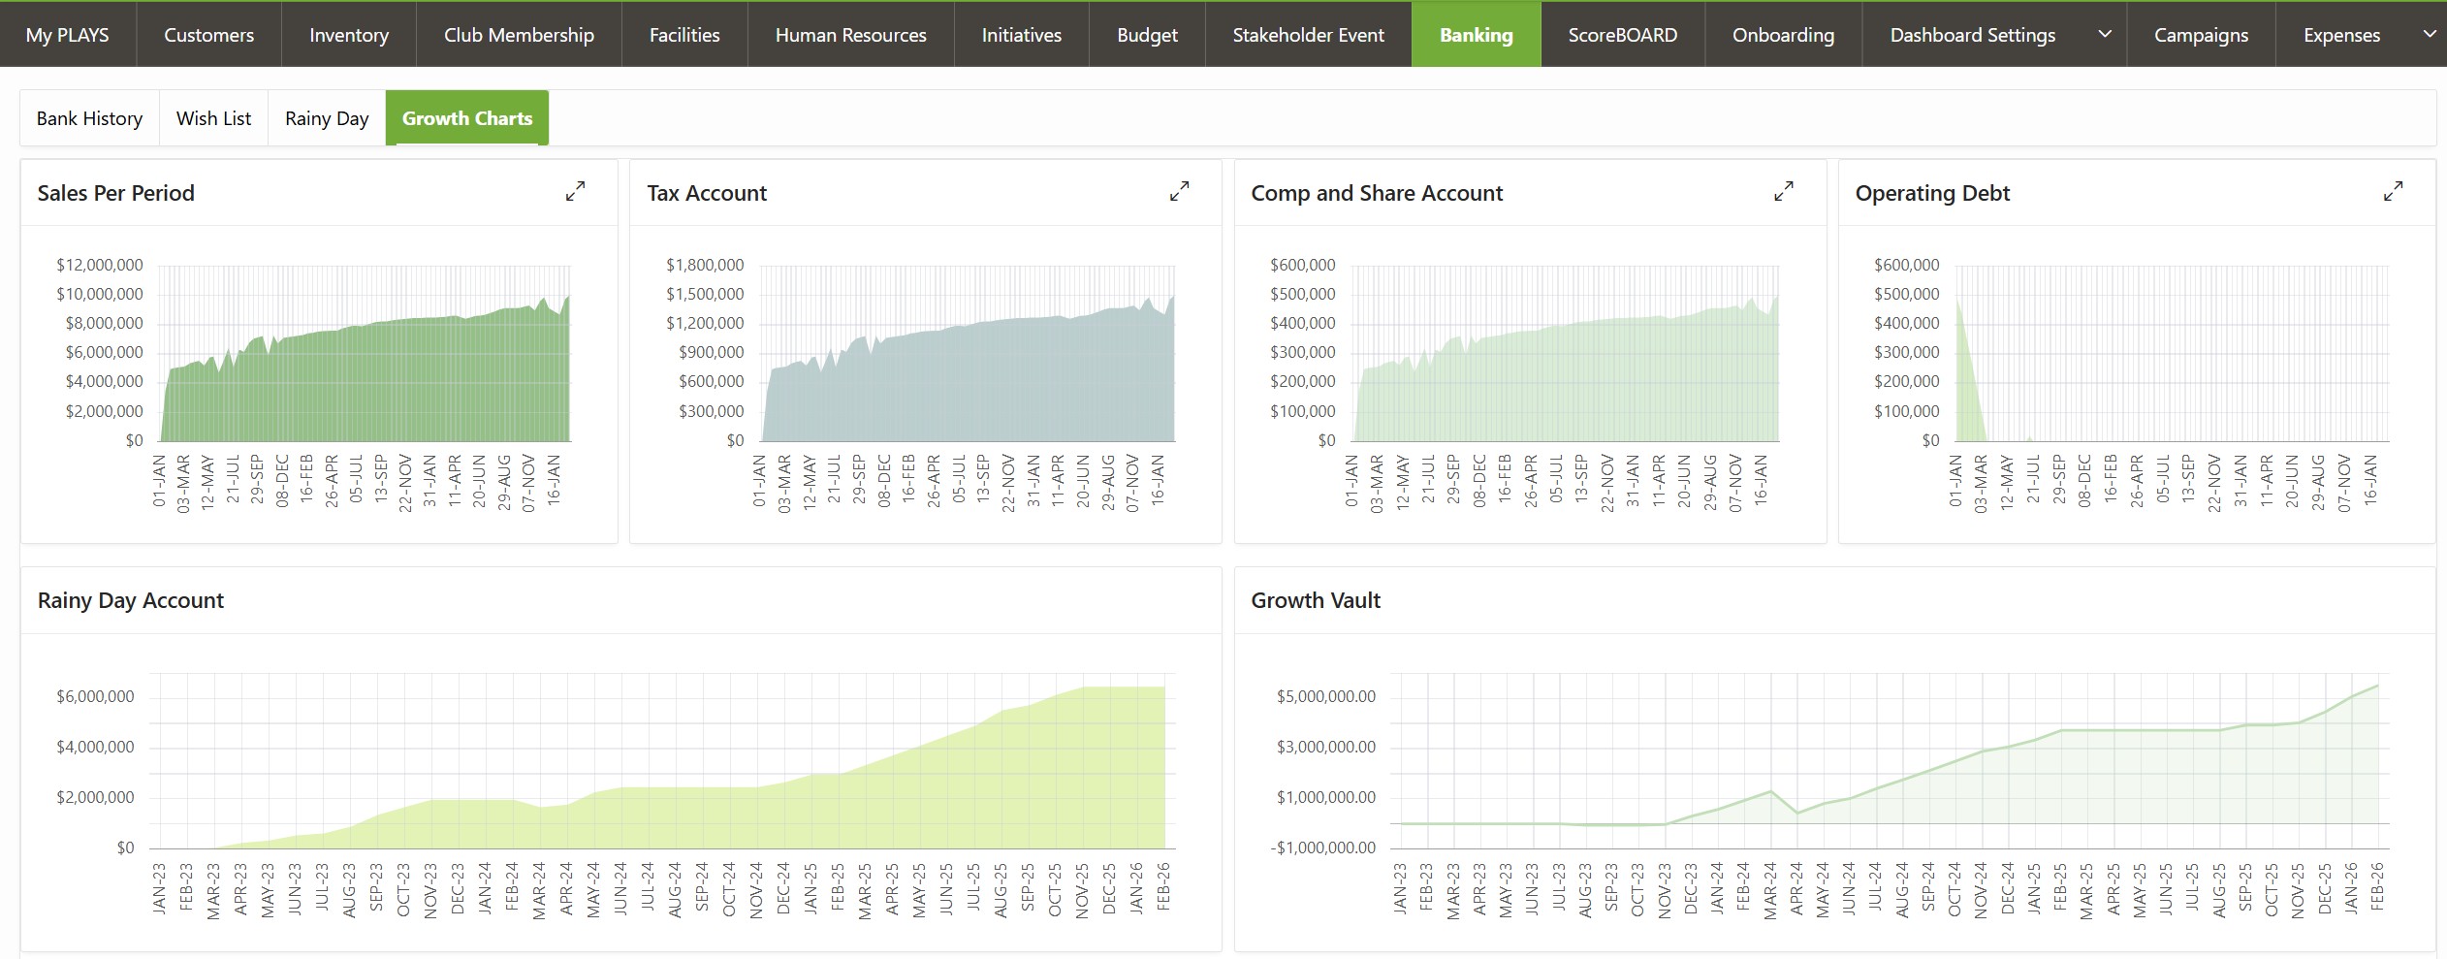Switch to the Bank History tab
Image resolution: width=2447 pixels, height=959 pixels.
coord(89,118)
